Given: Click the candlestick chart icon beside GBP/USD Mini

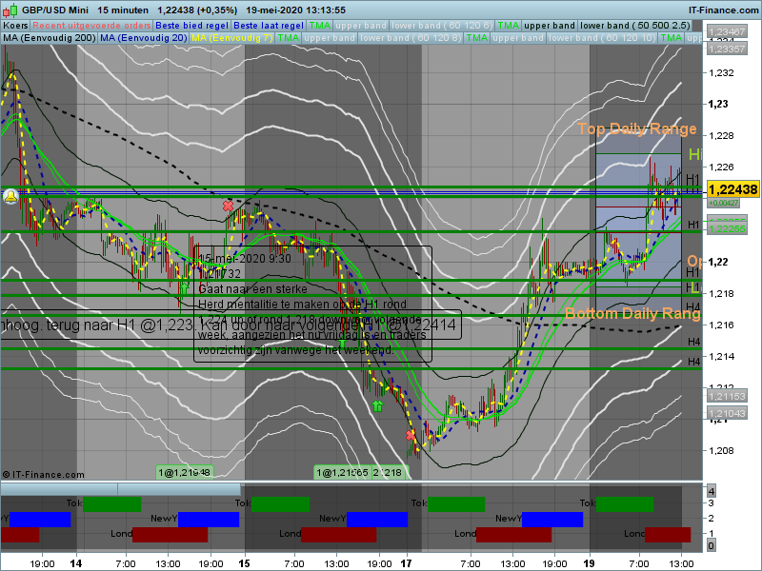Looking at the screenshot, I should [x=10, y=10].
